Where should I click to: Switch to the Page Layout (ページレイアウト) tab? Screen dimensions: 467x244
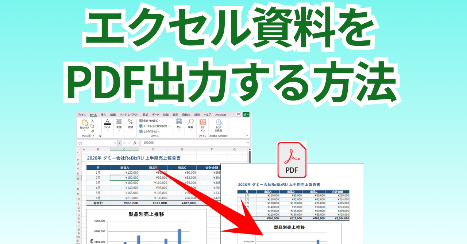(129, 115)
